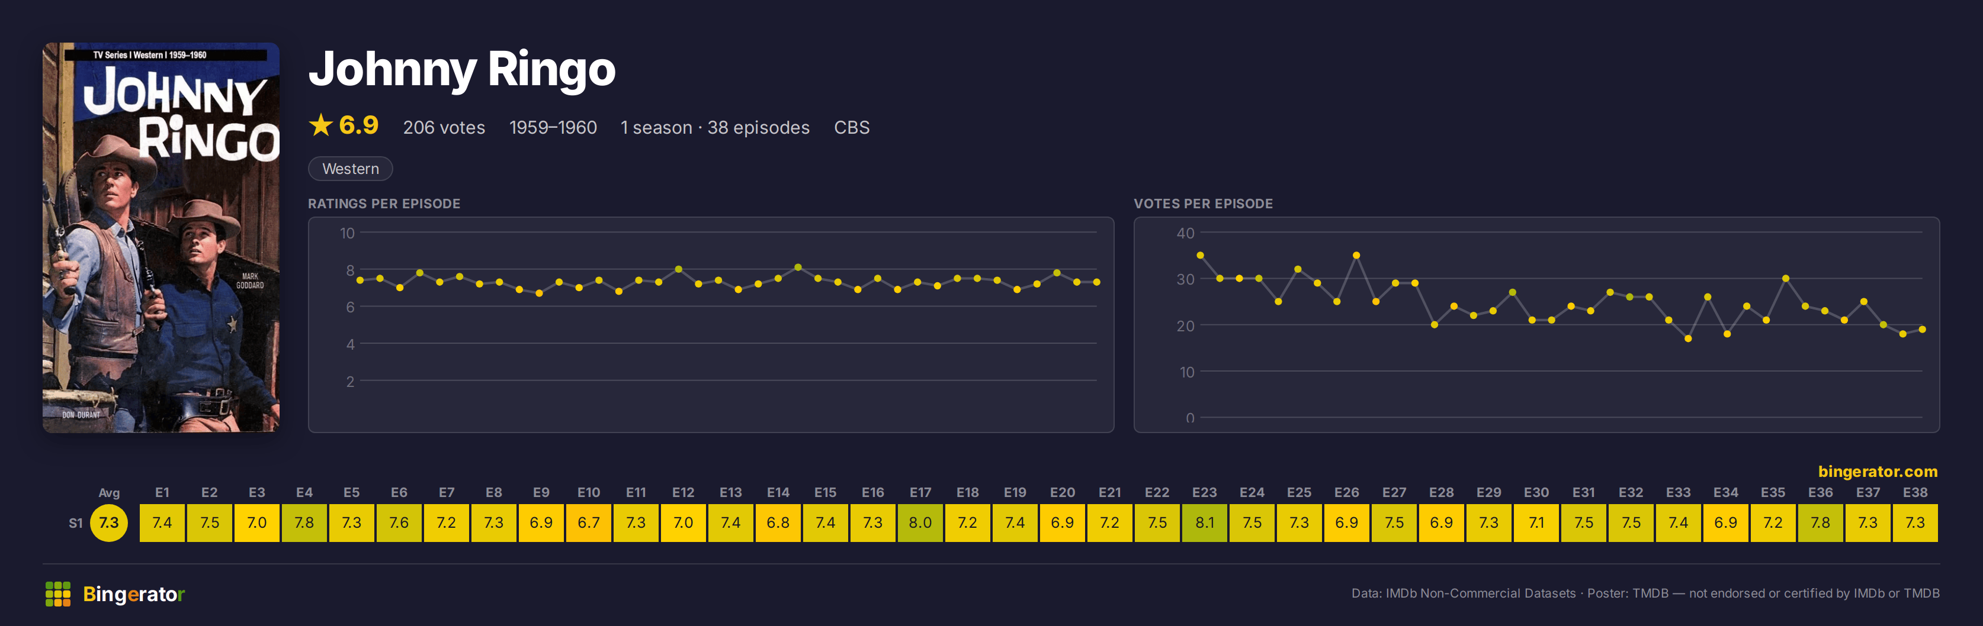The width and height of the screenshot is (1983, 626).
Task: Click the S1 average 7.3 circle
Action: [108, 523]
